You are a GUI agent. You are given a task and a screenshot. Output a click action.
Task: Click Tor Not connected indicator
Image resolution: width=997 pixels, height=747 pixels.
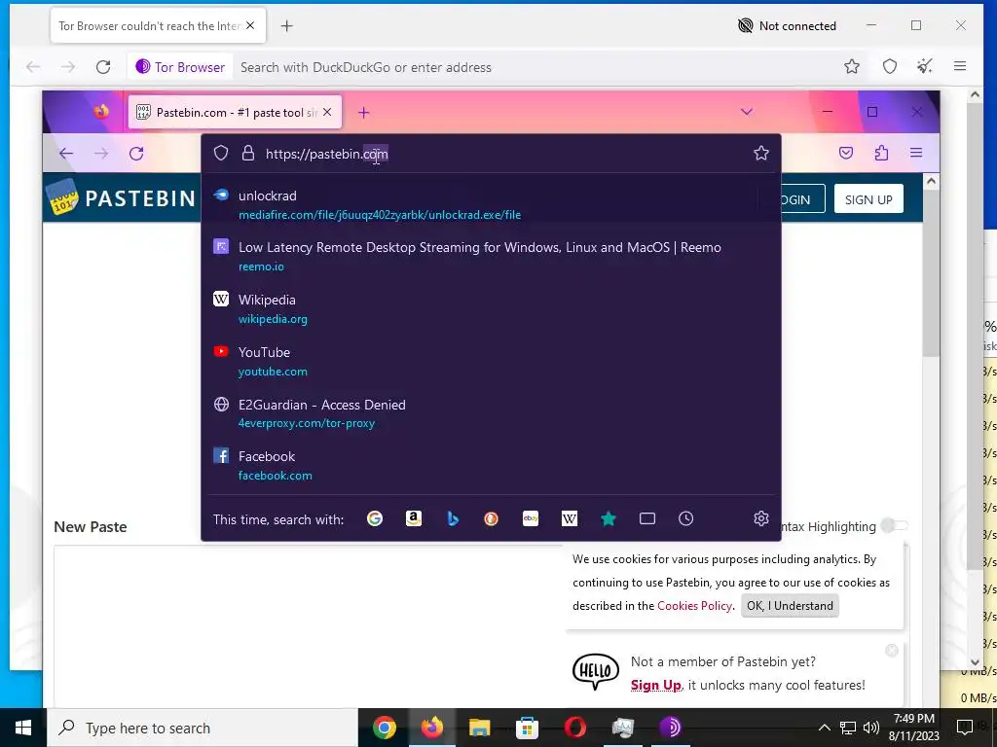coord(787,26)
